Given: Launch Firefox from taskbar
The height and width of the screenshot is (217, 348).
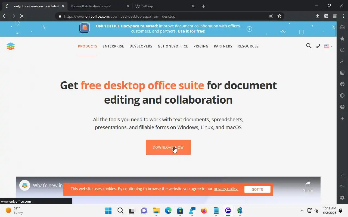Looking at the screenshot, I should tap(204, 210).
